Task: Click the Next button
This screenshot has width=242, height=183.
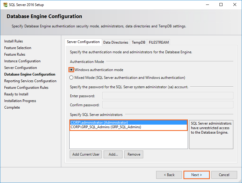Action: tap(196, 175)
